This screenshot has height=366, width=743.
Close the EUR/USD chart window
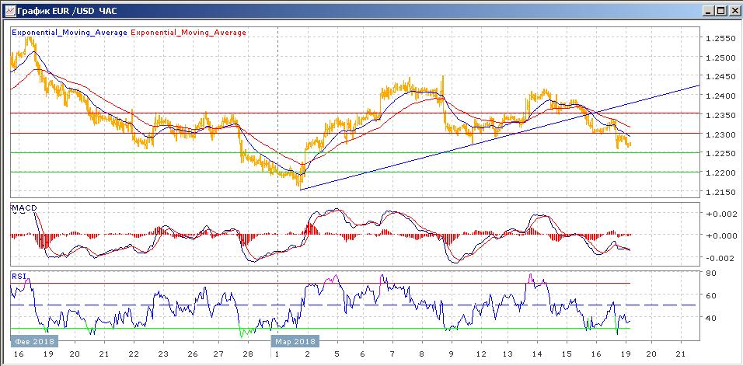click(732, 10)
